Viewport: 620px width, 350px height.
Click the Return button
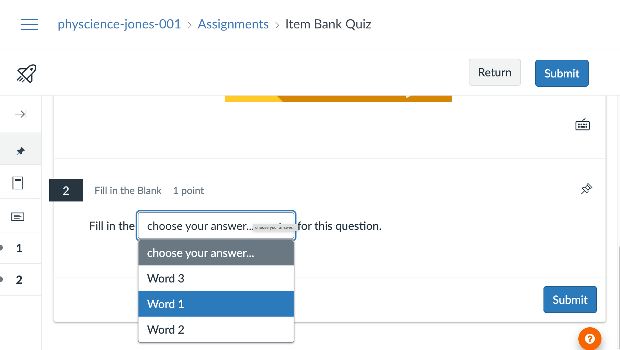(x=494, y=72)
